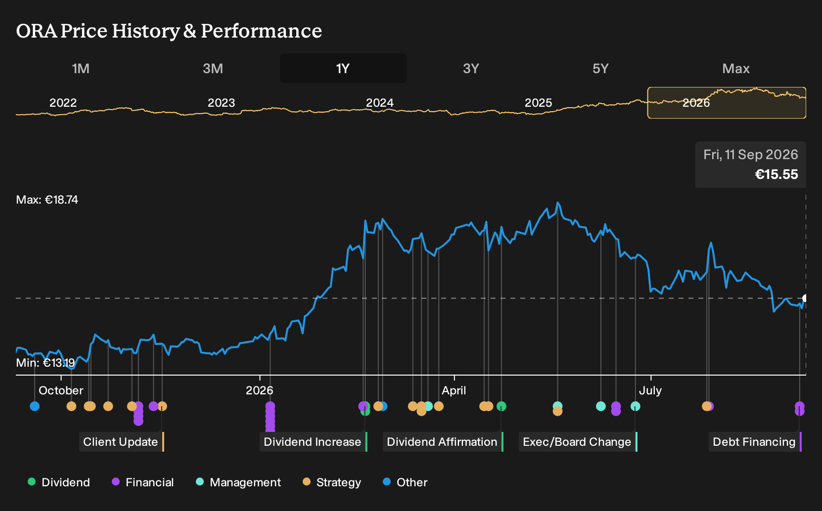Toggle the Financial legend filter

point(143,482)
